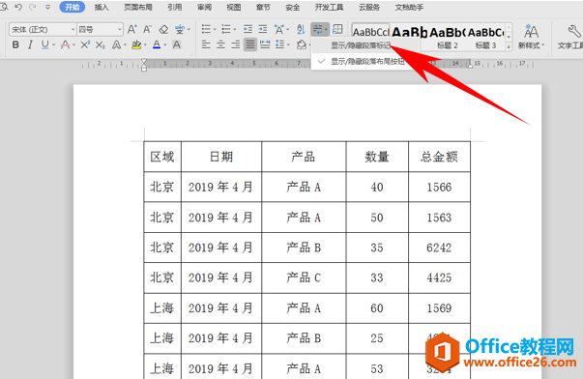Expand line spacing dropdown arrow
Screen dimensions: 583x379
coord(289,45)
